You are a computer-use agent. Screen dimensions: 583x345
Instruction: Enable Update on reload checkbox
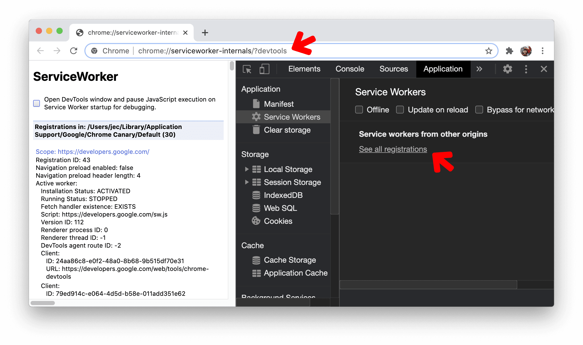400,110
